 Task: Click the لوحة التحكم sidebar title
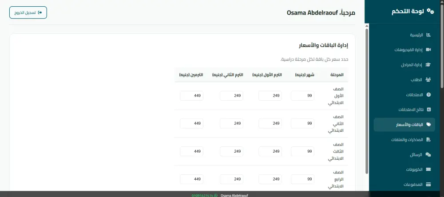(x=408, y=12)
